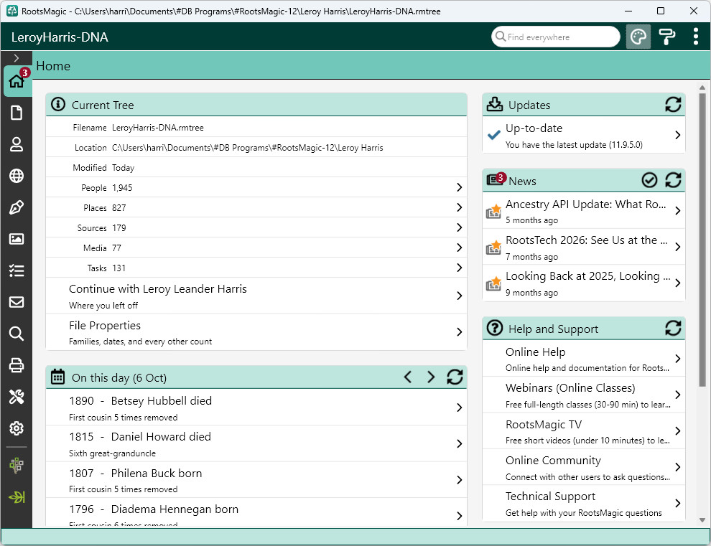Open Online Help
711x546 pixels.
coord(584,359)
